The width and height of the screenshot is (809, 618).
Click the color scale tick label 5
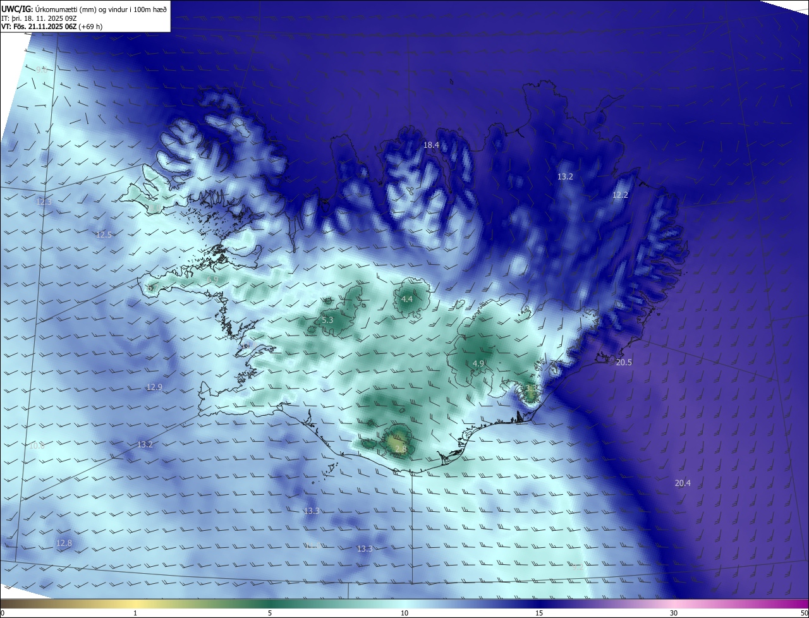[270, 613]
